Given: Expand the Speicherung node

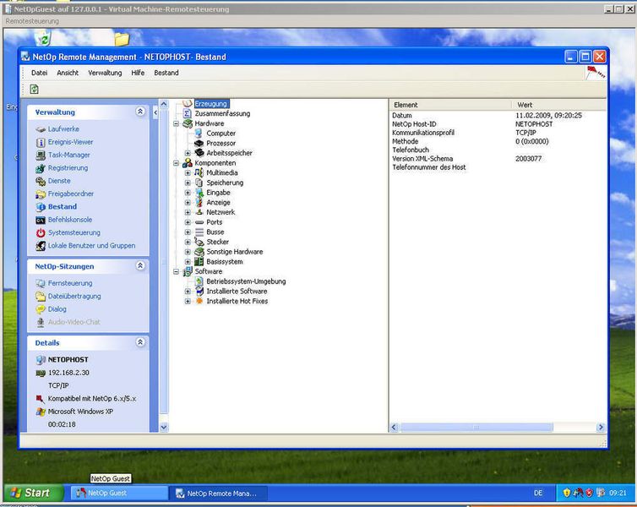Looking at the screenshot, I should point(188,183).
